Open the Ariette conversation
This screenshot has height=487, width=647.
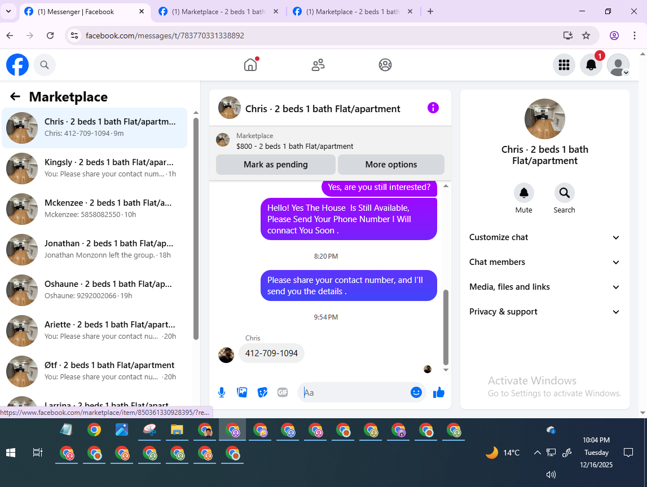pyautogui.click(x=95, y=331)
